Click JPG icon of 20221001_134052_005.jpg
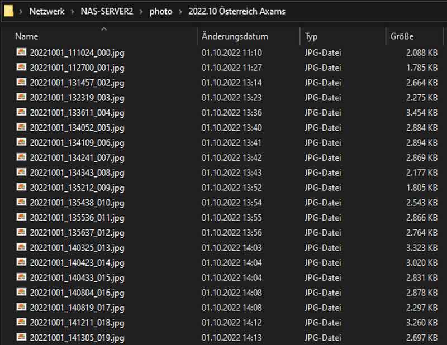 tap(21, 127)
